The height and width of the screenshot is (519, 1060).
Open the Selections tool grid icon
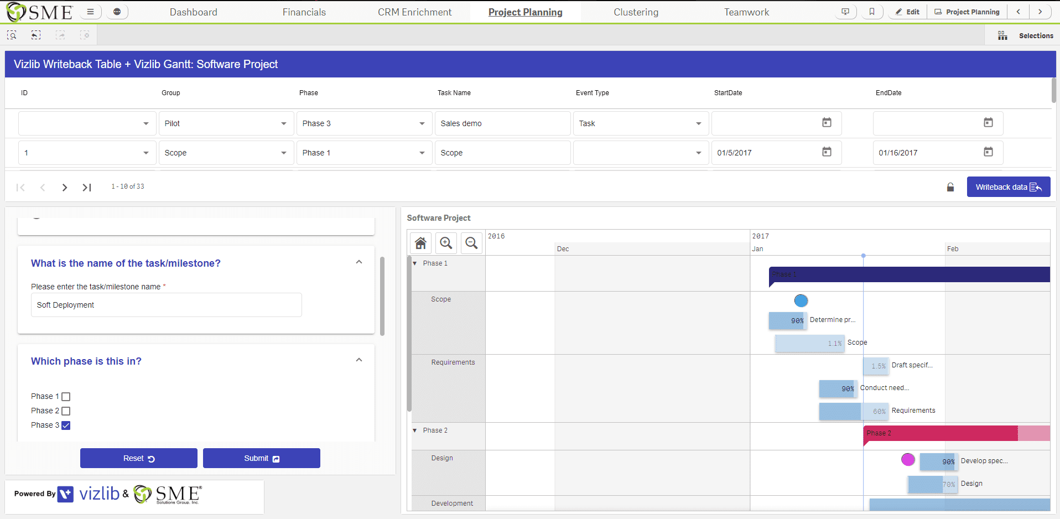1002,35
